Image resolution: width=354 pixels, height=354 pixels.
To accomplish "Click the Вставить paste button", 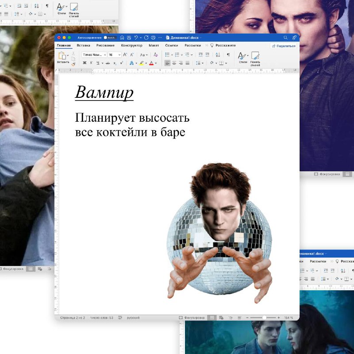I will tap(63, 58).
